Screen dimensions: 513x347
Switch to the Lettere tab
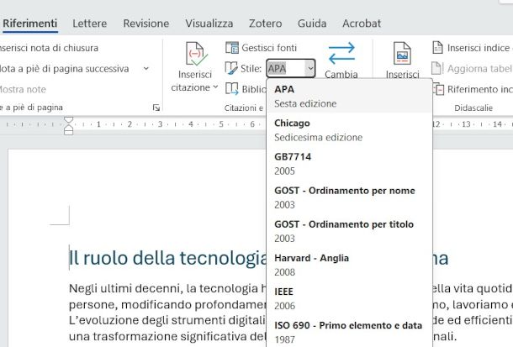click(x=90, y=24)
